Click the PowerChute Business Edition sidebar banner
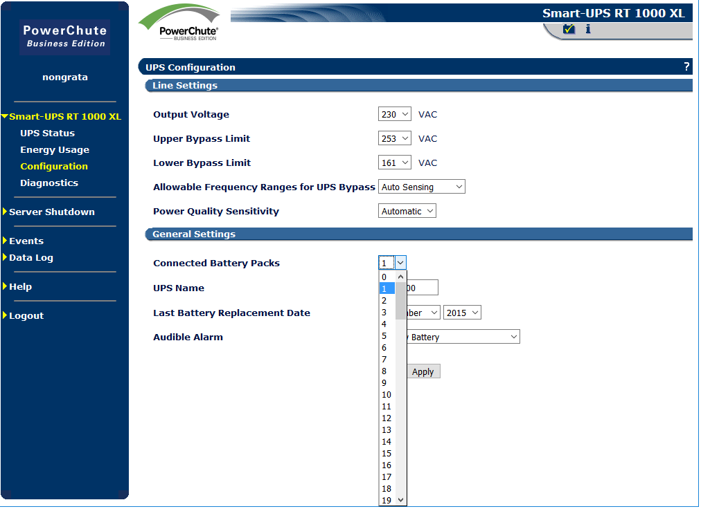Screen dimensions: 701x509 coord(65,37)
